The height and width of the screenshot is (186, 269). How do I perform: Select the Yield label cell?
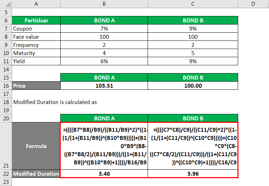pos(36,61)
